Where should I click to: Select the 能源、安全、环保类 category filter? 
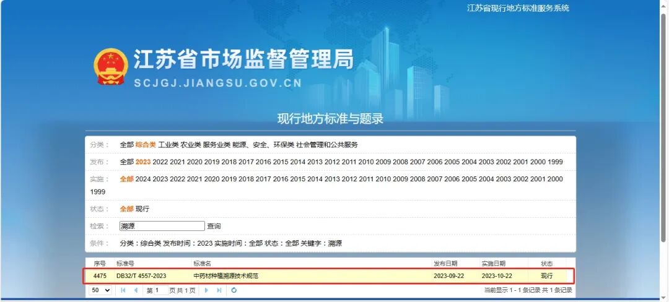pyautogui.click(x=263, y=145)
